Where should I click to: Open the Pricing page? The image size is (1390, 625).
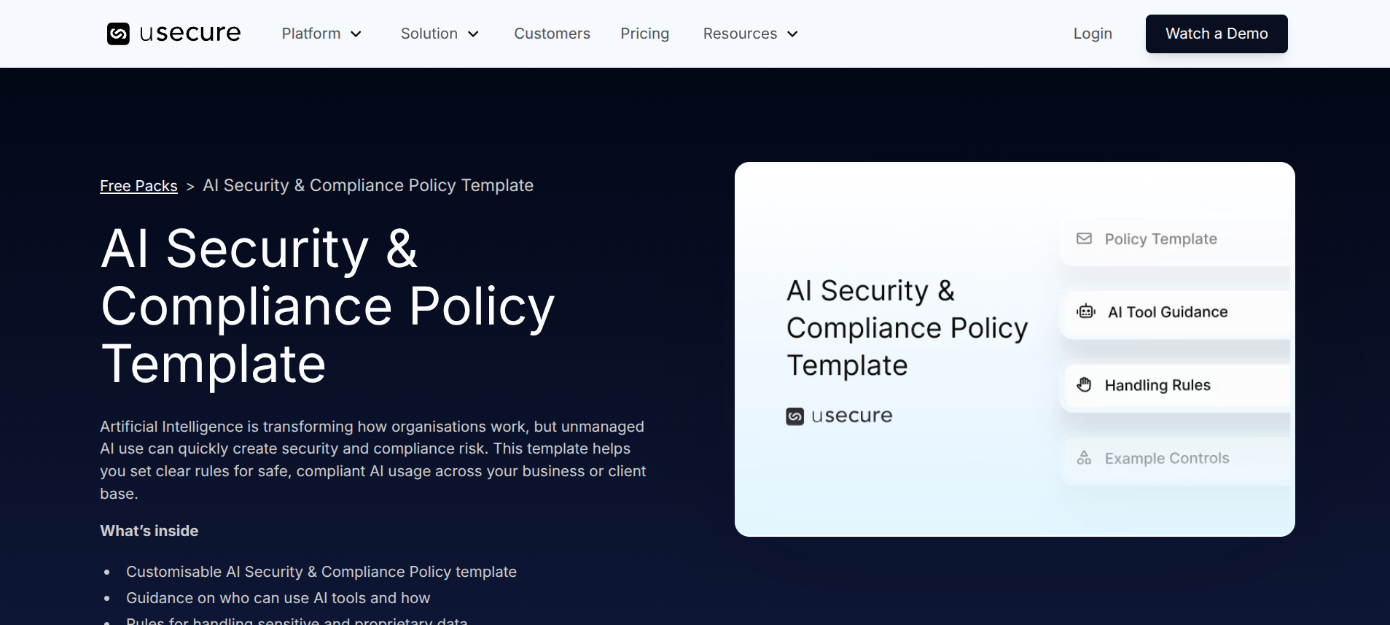644,34
